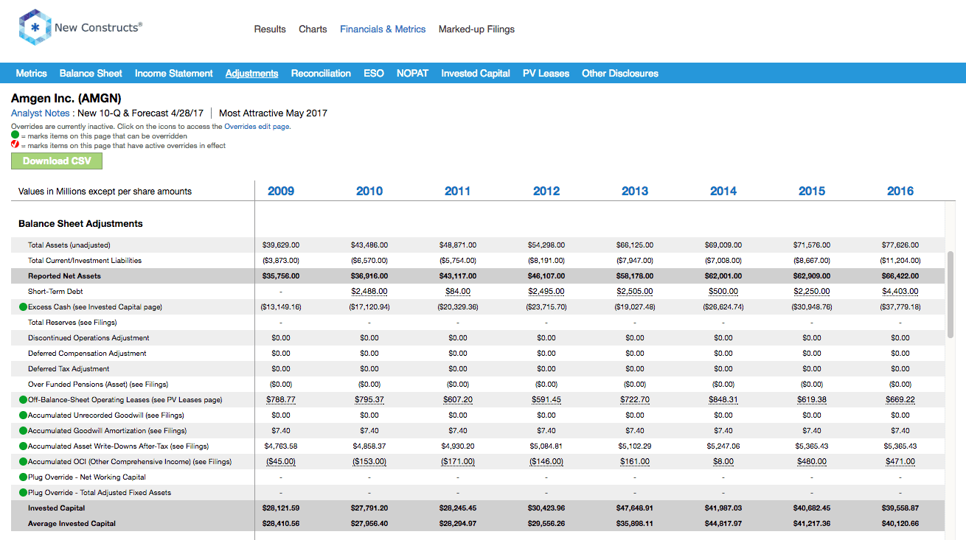Click the New Constructs logo
This screenshot has width=966, height=540.
(80, 28)
